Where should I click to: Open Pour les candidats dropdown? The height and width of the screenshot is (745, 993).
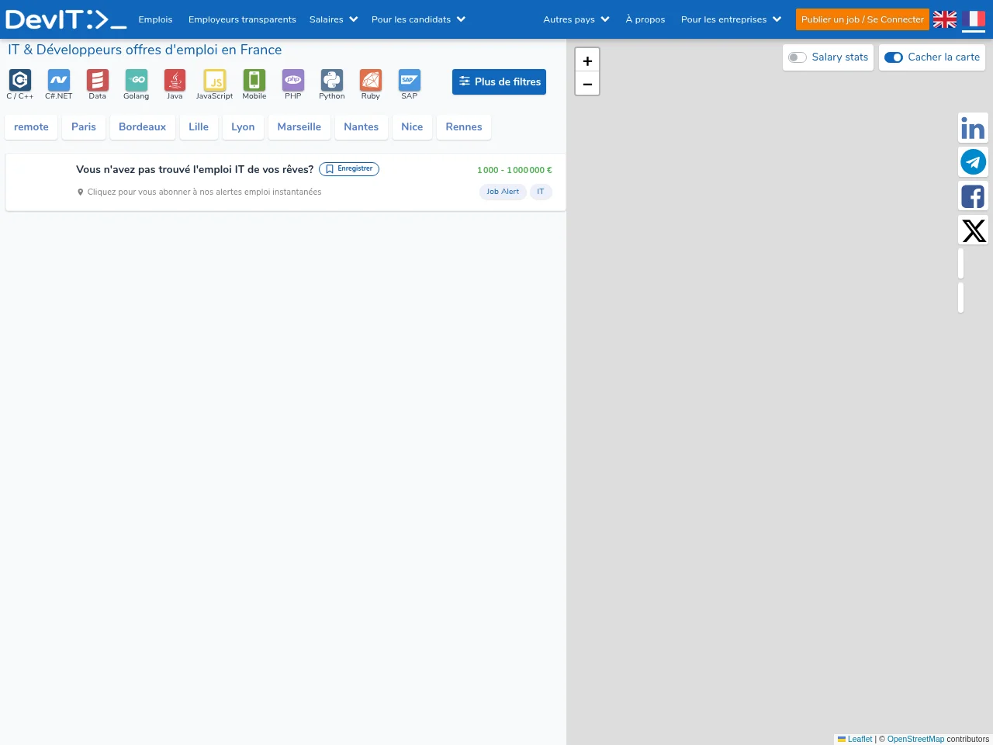pos(418,19)
